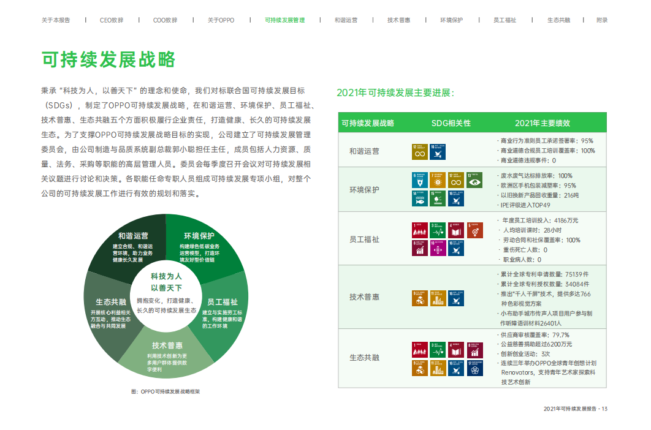Viewport: 651px width, 430px height.
Task: Click the 2021年可持续发展主要进展 heading
Action: pyautogui.click(x=395, y=93)
